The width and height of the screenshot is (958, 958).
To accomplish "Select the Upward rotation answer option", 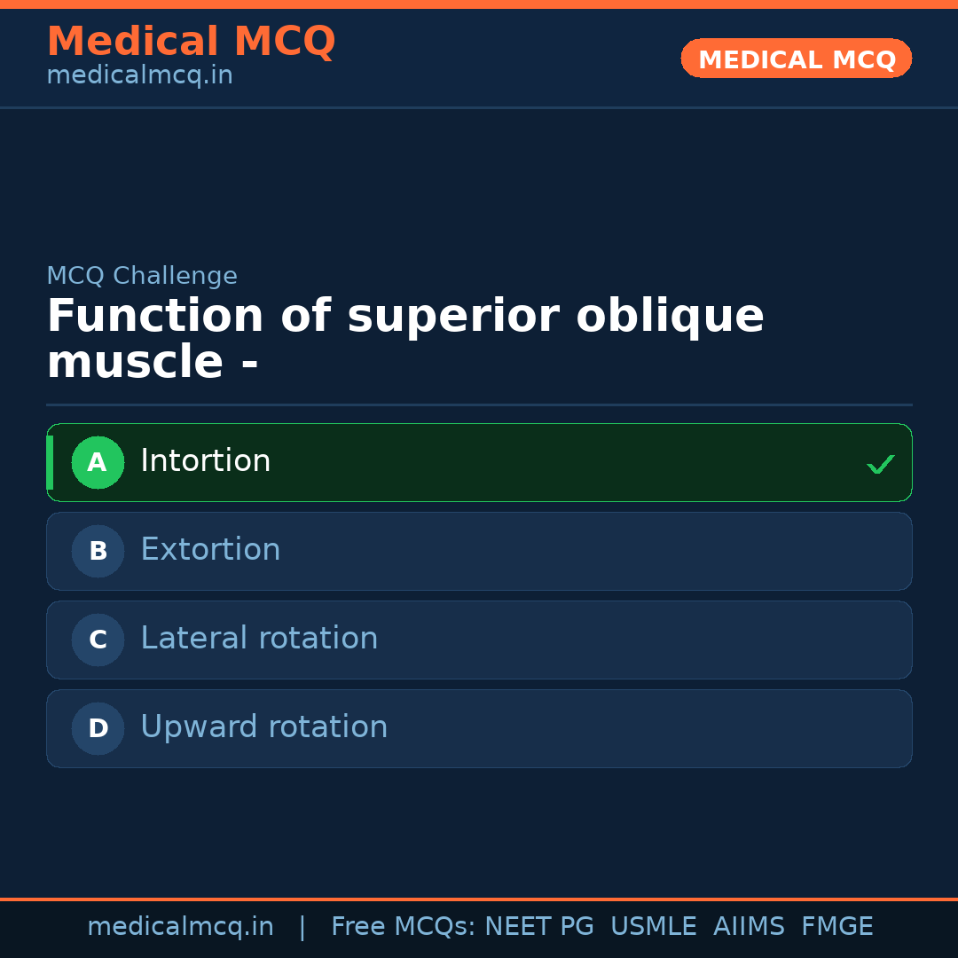I will [479, 728].
